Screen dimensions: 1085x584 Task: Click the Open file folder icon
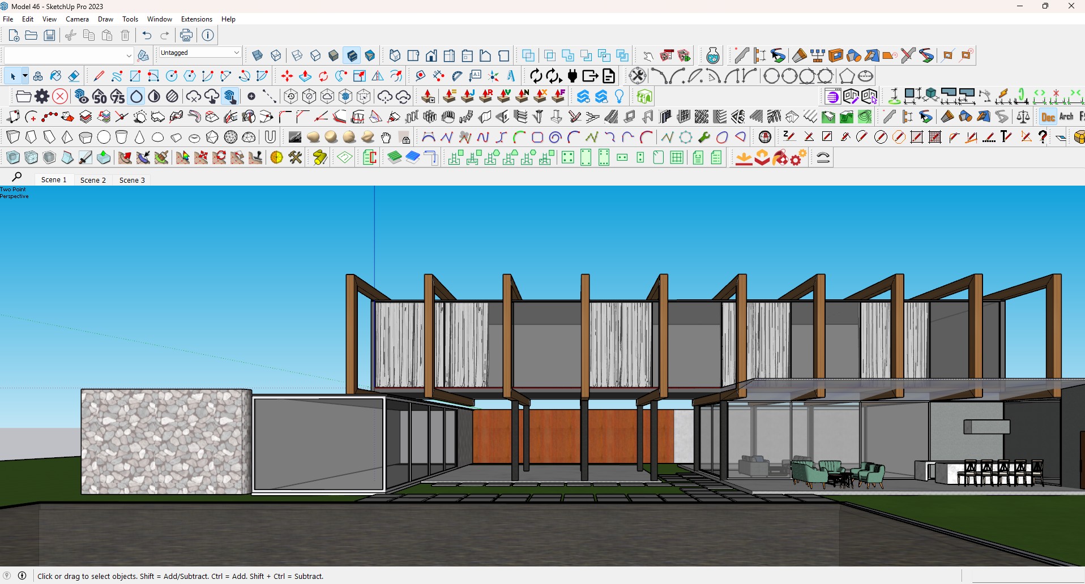tap(32, 35)
